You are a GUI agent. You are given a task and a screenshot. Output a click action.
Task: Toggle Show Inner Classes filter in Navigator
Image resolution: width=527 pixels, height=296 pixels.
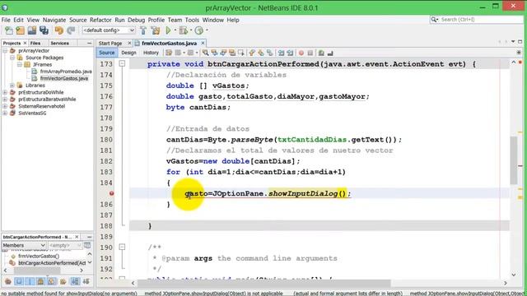click(x=51, y=281)
